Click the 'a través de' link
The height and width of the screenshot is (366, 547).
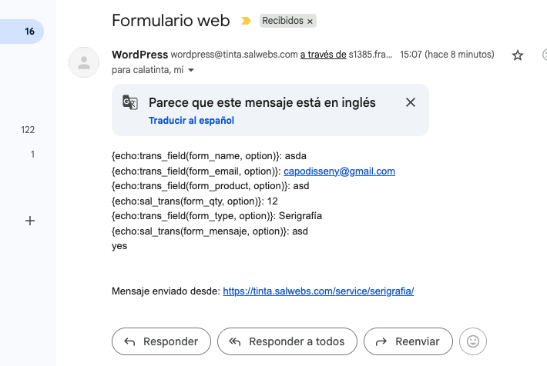point(323,55)
